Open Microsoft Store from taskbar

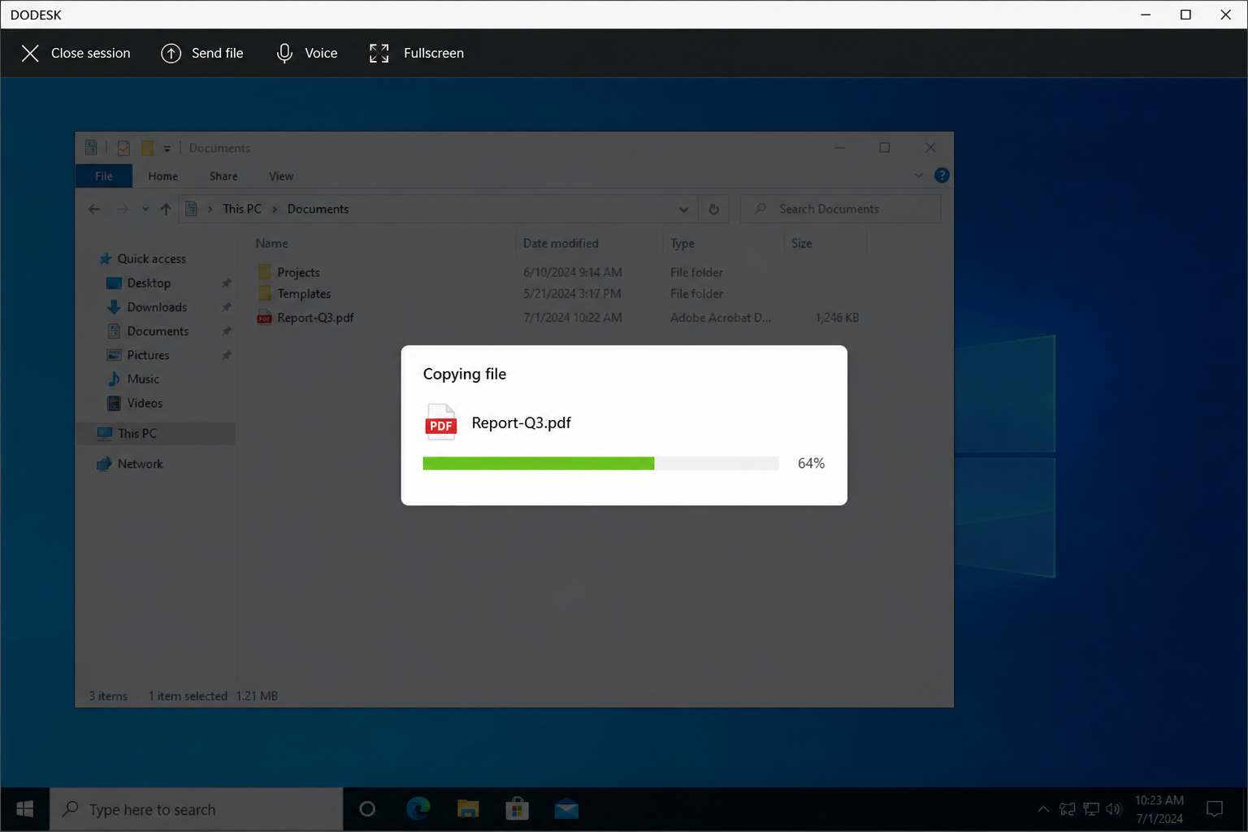coord(517,809)
